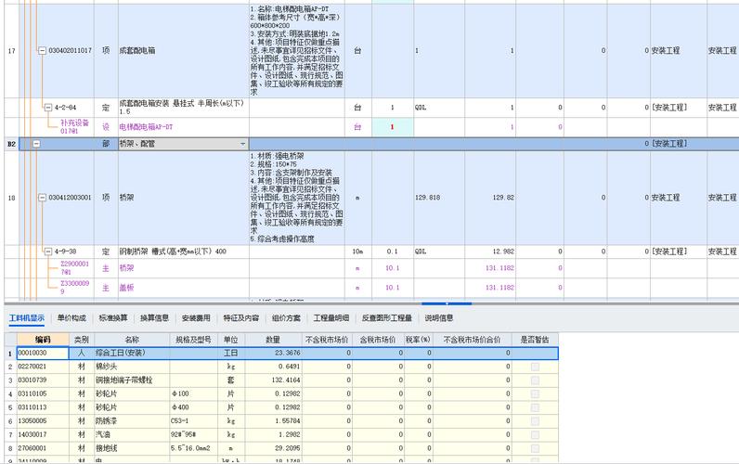
Task: Tick 是否暂估 checkbox for 棉纱头 row
Action: coord(535,367)
